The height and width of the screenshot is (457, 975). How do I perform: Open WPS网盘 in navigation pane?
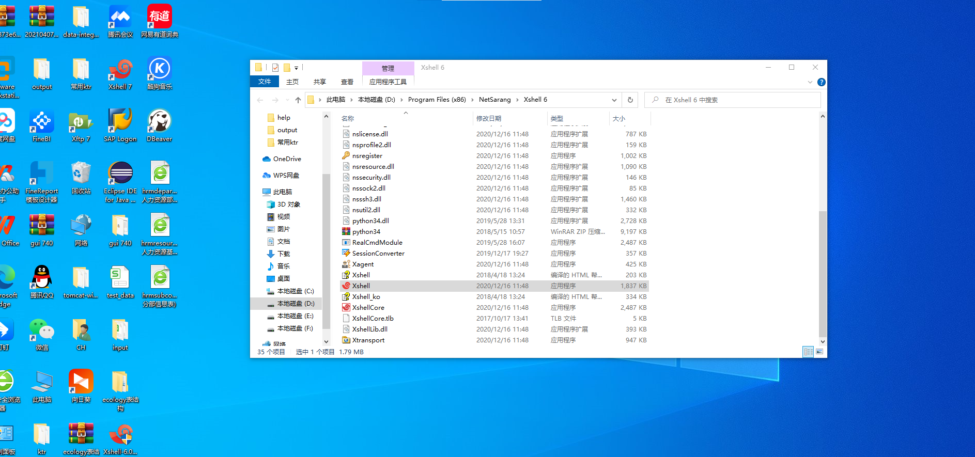(281, 176)
